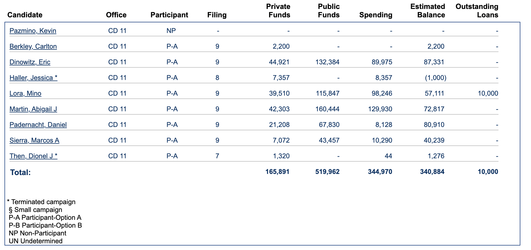
Task: Open the Berkley, Carlton candidate link
Action: tap(33, 46)
